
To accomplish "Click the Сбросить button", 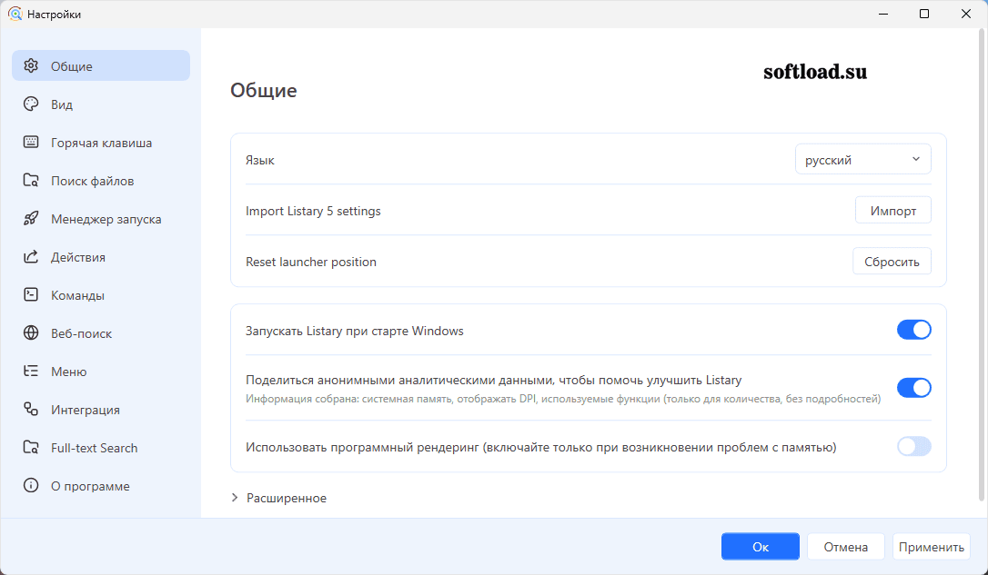I will click(892, 261).
